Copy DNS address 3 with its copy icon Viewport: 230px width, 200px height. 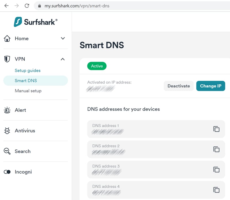(x=216, y=170)
